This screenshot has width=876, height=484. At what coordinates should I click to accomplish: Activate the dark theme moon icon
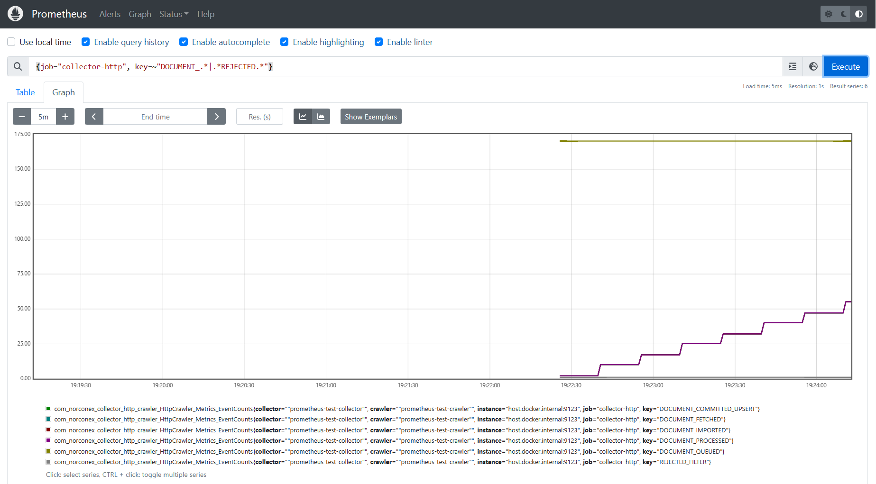click(843, 13)
